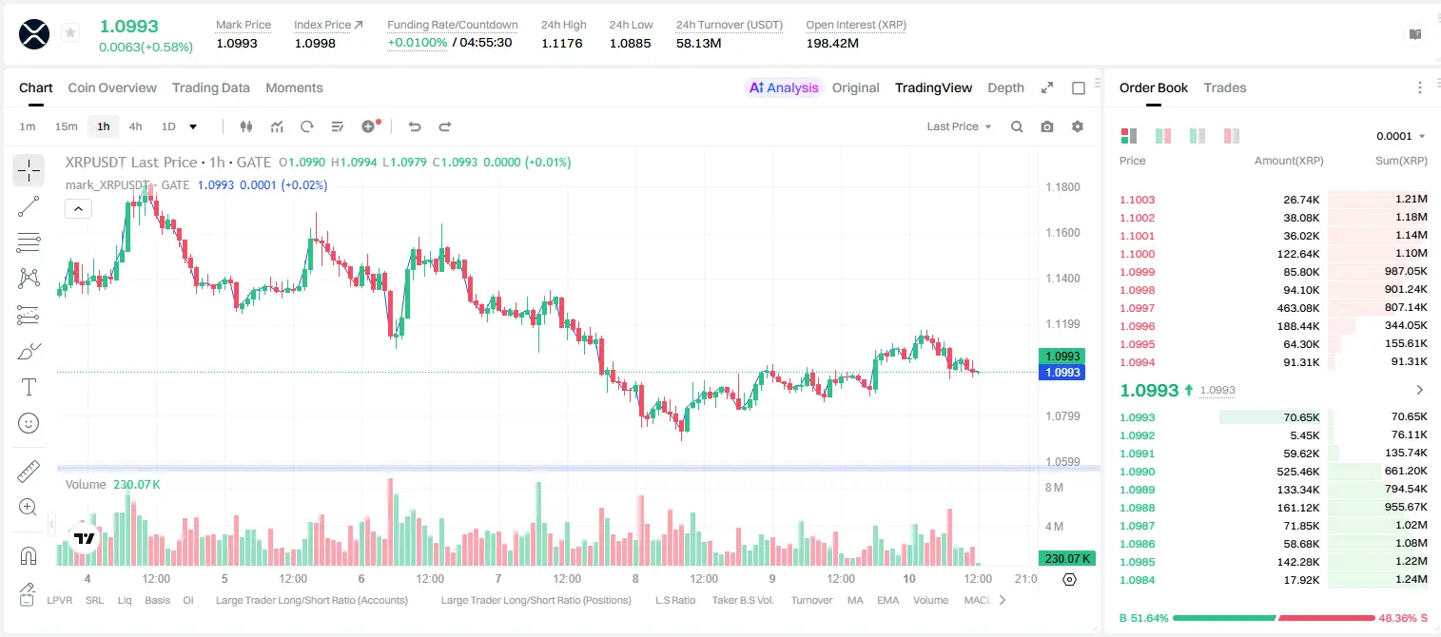Expand the timeframe dropdown next to 1D
This screenshot has height=637, width=1441.
194,126
